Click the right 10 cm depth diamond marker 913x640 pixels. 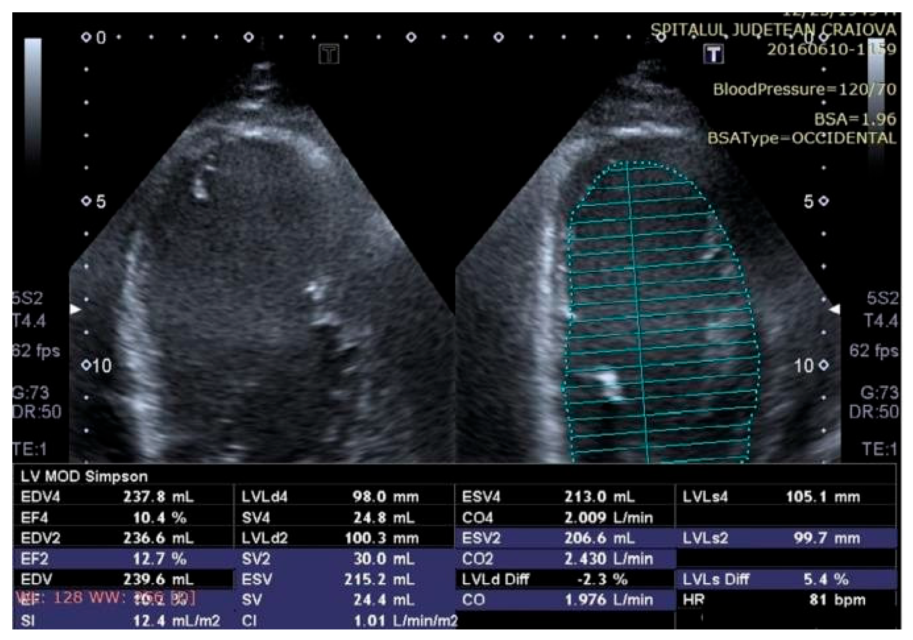[x=824, y=365]
